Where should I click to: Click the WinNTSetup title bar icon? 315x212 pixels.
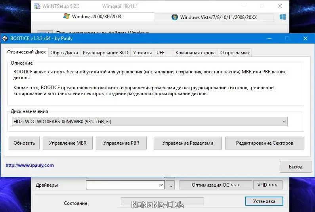pyautogui.click(x=37, y=6)
